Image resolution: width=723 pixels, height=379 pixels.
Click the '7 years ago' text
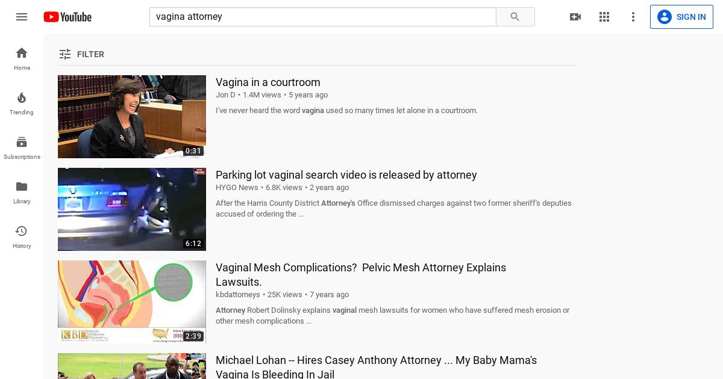coord(330,295)
